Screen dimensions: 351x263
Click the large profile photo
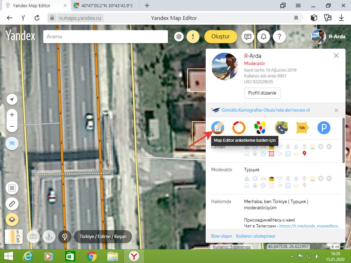pos(225,66)
